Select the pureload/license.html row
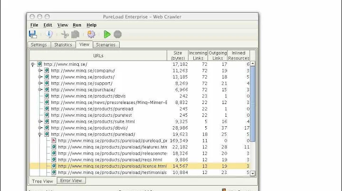 tap(140, 166)
